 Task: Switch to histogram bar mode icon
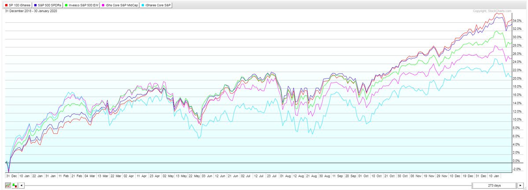[x=15, y=186]
